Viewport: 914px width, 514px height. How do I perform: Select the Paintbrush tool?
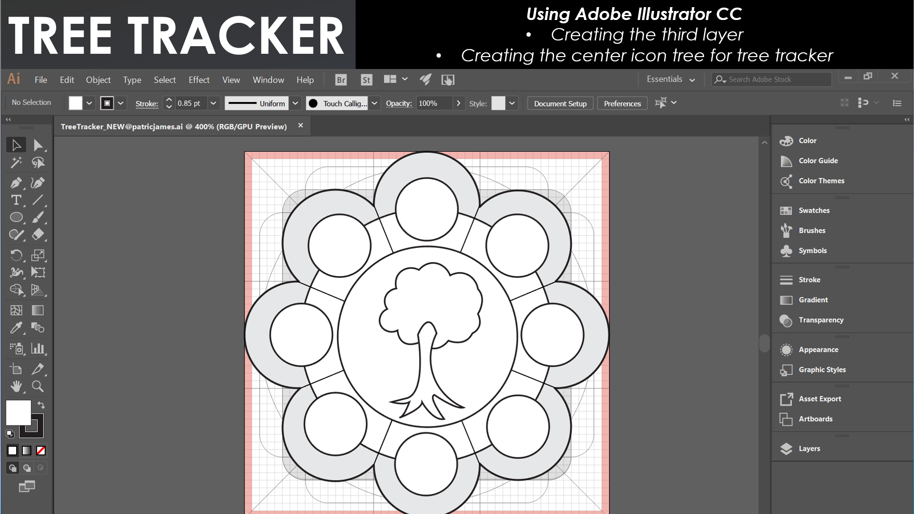pyautogui.click(x=38, y=217)
